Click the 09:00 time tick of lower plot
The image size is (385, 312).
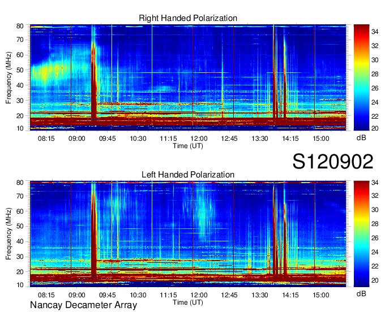click(76, 295)
